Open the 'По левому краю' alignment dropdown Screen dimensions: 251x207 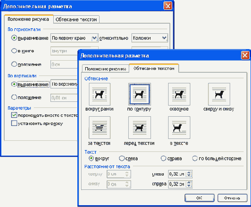[94, 38]
